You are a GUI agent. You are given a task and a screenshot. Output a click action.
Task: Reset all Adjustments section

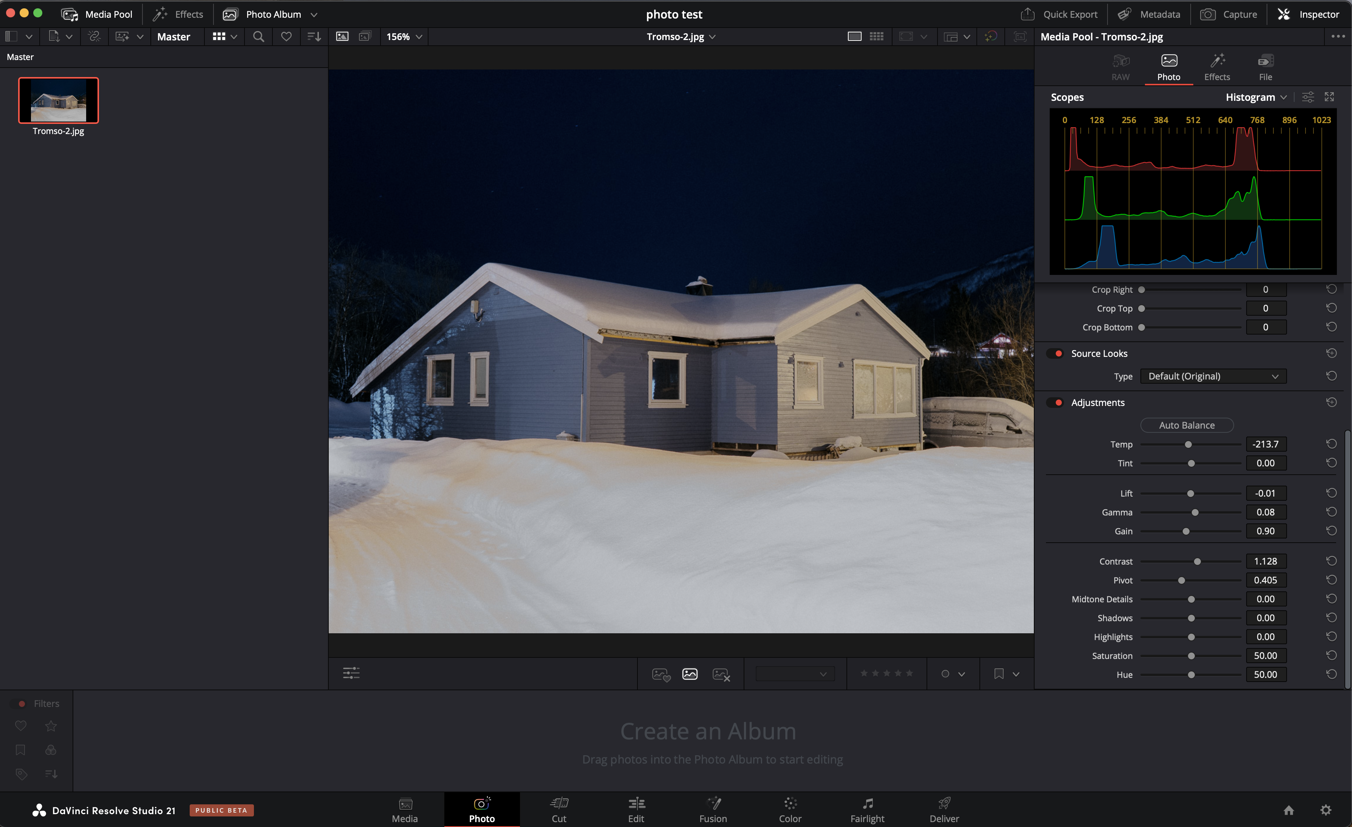tap(1331, 403)
